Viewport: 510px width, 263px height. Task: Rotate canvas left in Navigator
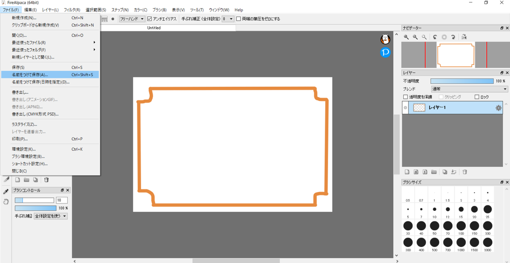coord(436,37)
